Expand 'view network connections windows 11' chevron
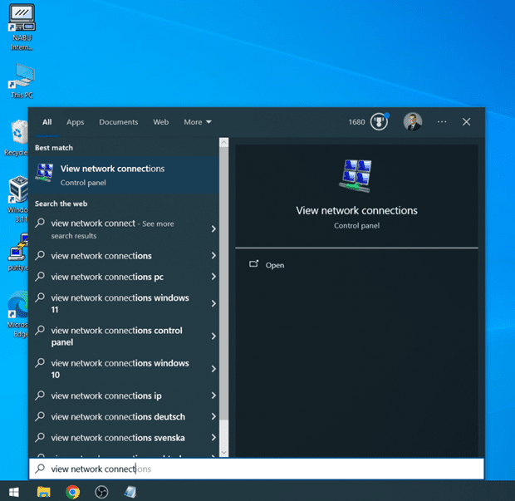515x501 pixels. tap(213, 303)
